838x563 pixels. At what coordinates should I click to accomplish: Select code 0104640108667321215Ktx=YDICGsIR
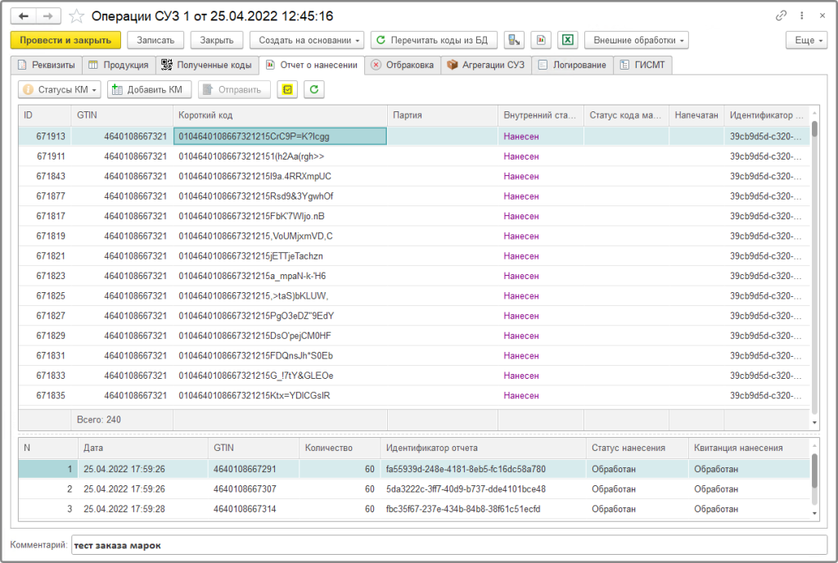click(x=255, y=395)
